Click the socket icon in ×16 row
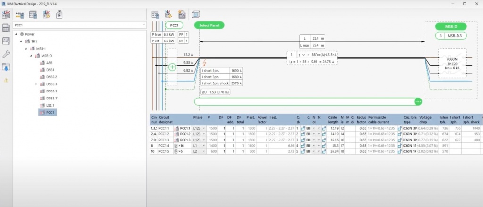483x207 pixels. tap(176, 145)
